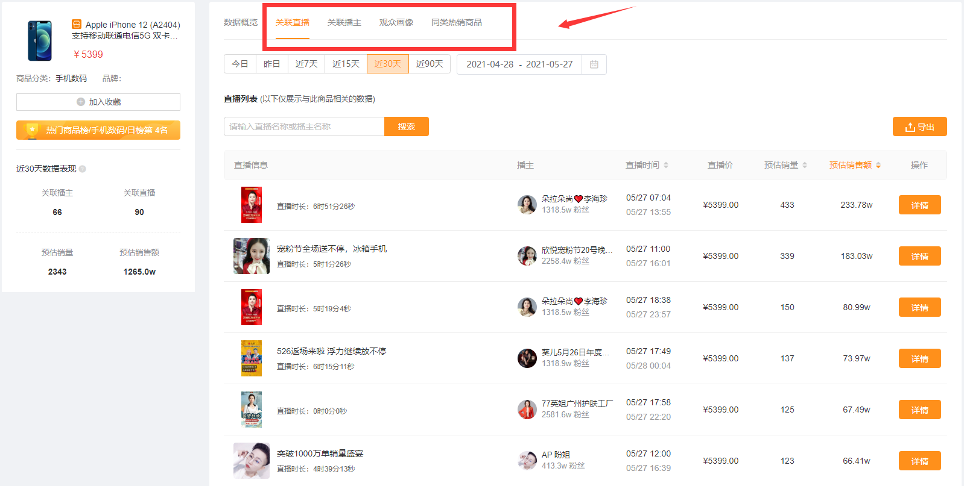Open 详情 for the 433 sales row
The height and width of the screenshot is (486, 964).
pyautogui.click(x=920, y=205)
